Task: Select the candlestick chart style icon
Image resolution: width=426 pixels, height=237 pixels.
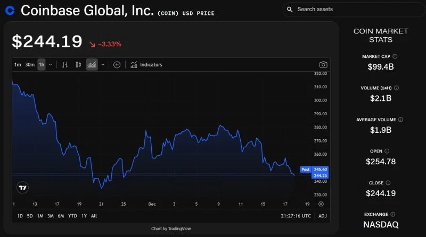Action: point(79,65)
